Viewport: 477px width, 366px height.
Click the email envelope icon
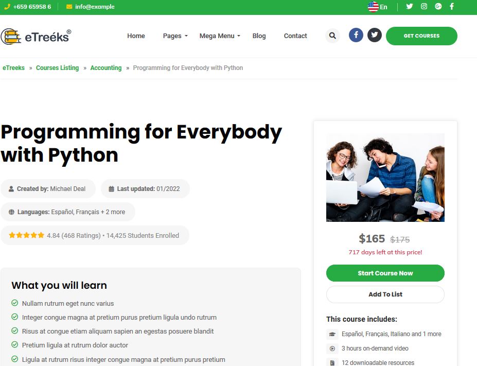69,7
